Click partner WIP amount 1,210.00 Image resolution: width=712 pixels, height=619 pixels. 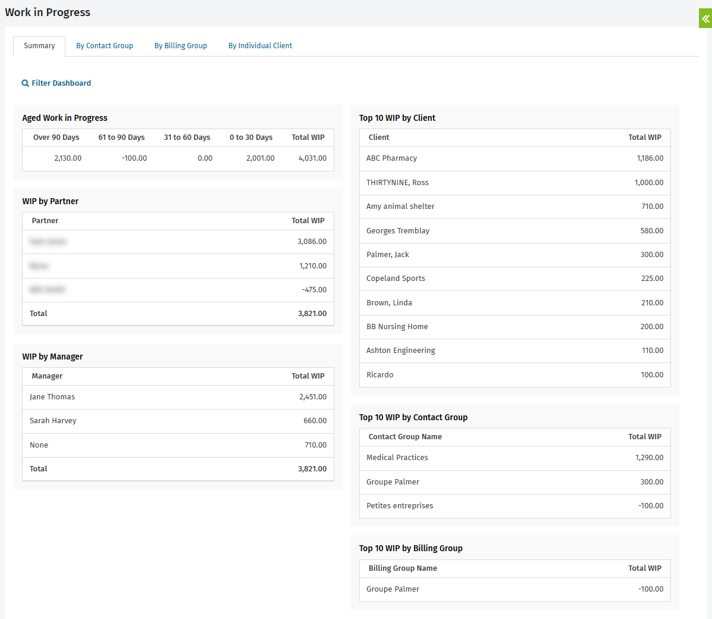point(313,266)
